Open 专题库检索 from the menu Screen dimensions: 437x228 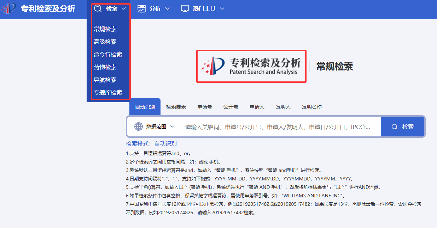(108, 93)
